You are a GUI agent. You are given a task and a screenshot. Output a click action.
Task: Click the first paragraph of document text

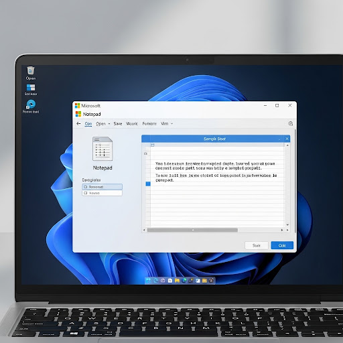click(x=215, y=165)
